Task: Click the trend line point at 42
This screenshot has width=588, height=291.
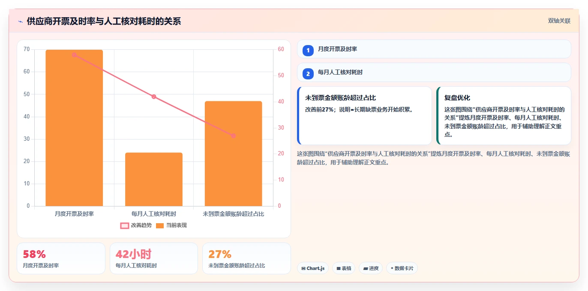Action: 154,97
